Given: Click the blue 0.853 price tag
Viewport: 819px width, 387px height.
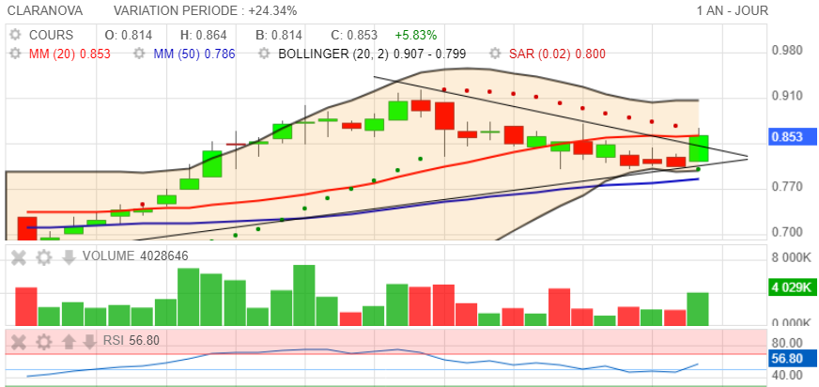Looking at the screenshot, I should pos(794,137).
